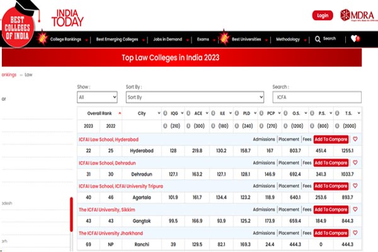Open the Best Universities menu
This screenshot has width=378, height=252.
[x=246, y=39]
